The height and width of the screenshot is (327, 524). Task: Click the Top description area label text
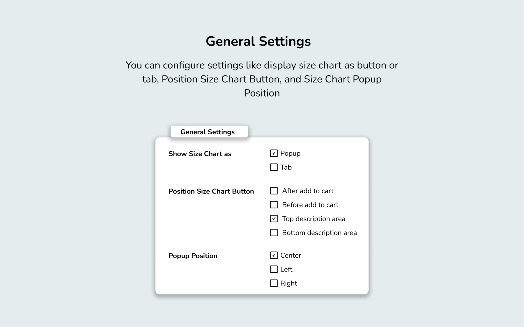click(x=314, y=219)
